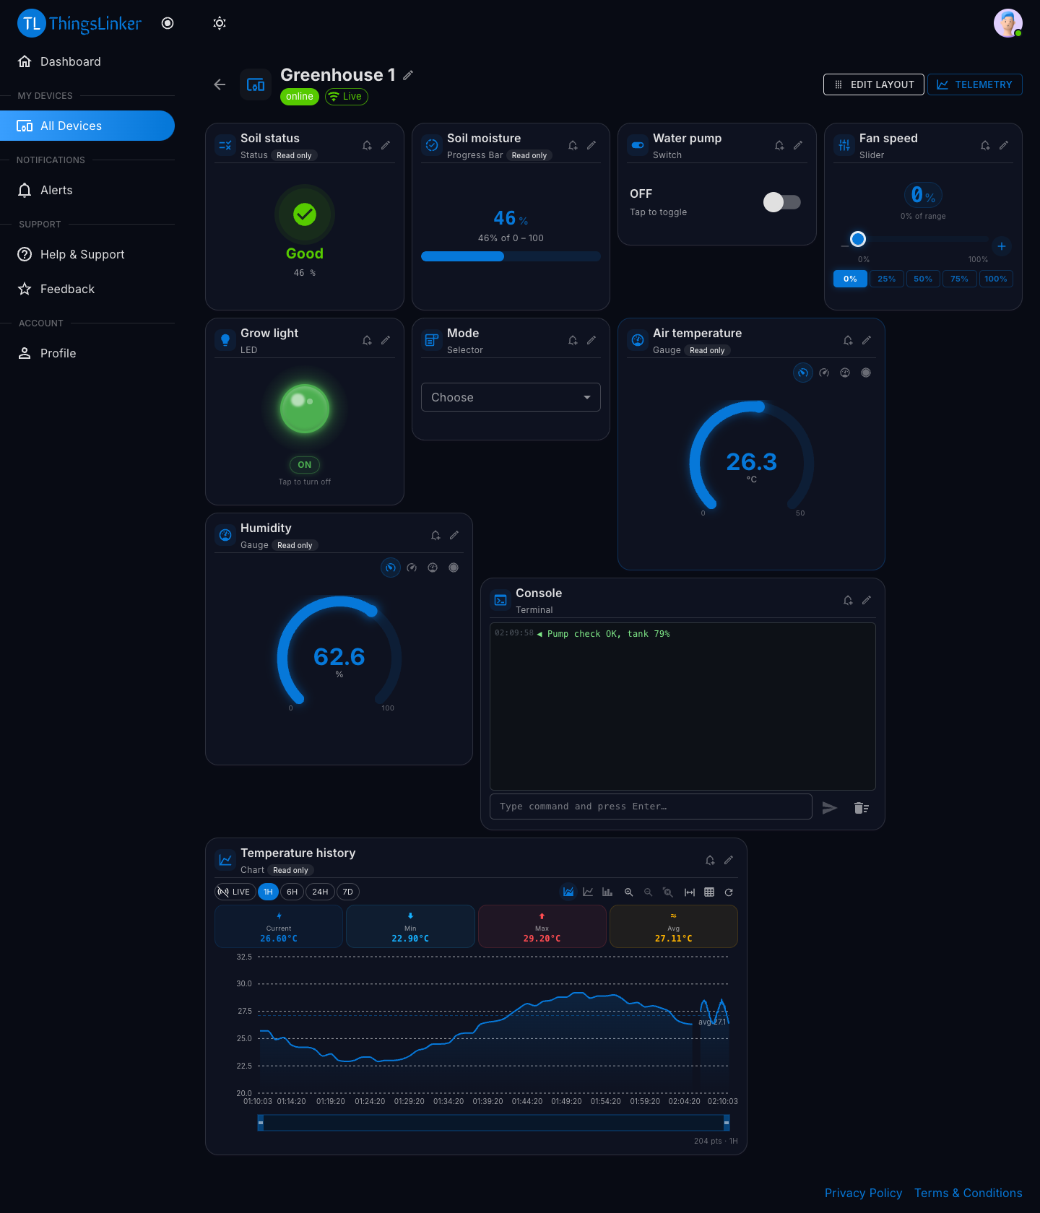Click the toggle icon beside ThingsLinker logo
This screenshot has width=1040, height=1213.
168,23
